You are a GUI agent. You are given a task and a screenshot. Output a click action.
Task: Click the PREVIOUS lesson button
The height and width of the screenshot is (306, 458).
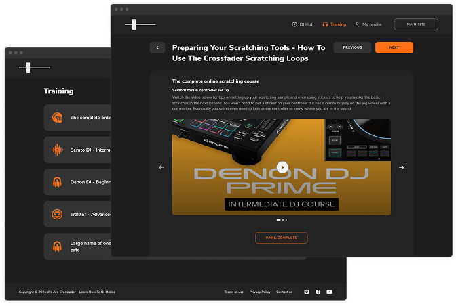(352, 47)
